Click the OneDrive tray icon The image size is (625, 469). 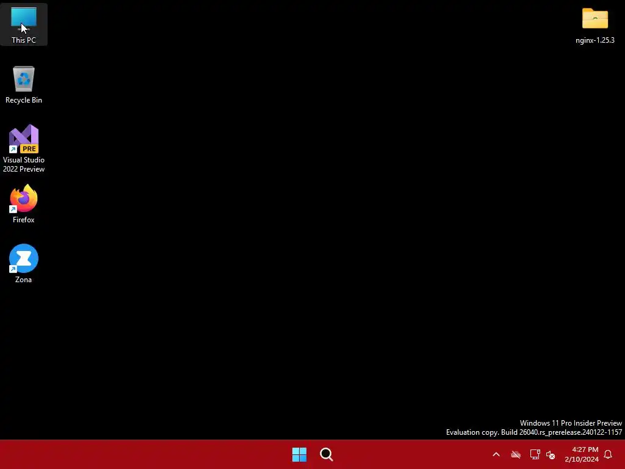(x=516, y=454)
